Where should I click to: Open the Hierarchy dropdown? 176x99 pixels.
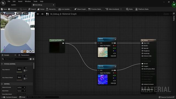pos(51,9)
